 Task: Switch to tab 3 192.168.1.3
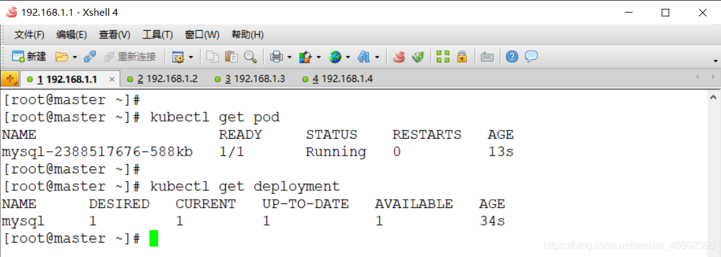coord(249,79)
